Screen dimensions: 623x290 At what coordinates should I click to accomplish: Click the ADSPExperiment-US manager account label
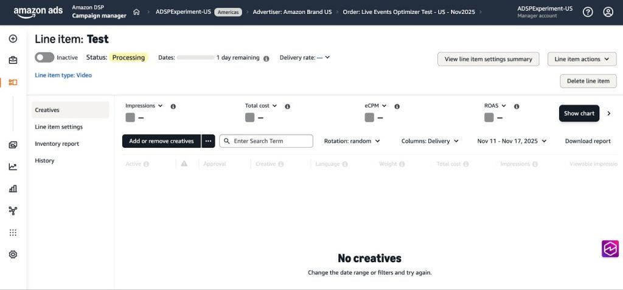click(545, 12)
